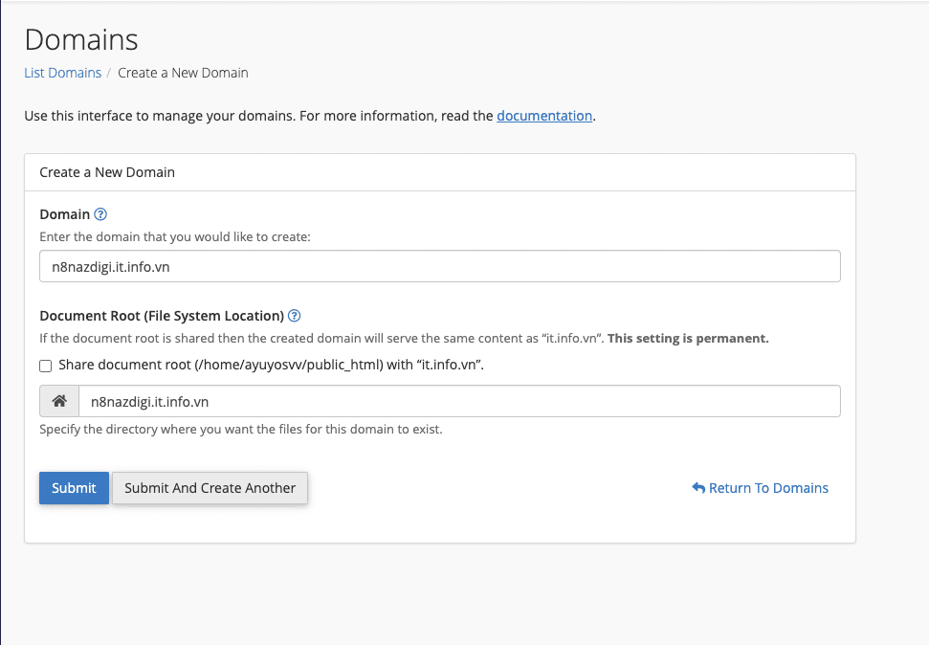Go to List Domains breadcrumb

(x=62, y=73)
